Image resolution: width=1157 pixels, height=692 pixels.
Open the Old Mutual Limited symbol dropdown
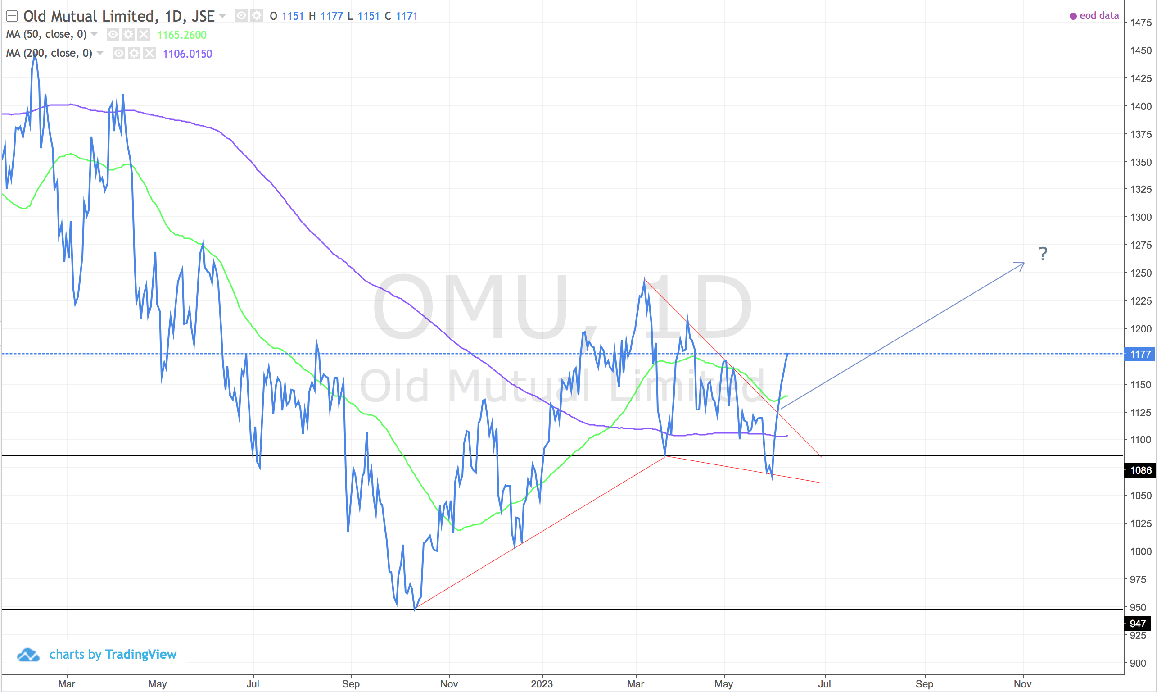pos(223,16)
